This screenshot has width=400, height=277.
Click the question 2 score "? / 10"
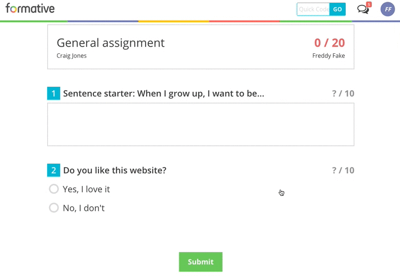pos(343,170)
